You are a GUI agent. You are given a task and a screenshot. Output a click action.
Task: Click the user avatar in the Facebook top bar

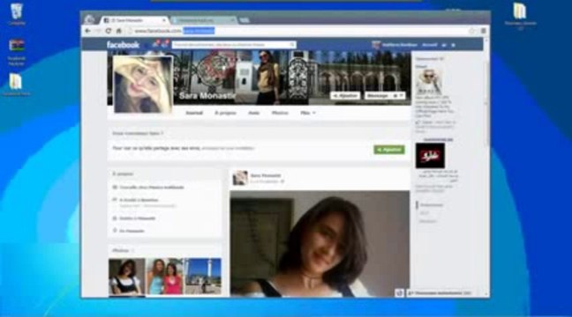[x=376, y=45]
